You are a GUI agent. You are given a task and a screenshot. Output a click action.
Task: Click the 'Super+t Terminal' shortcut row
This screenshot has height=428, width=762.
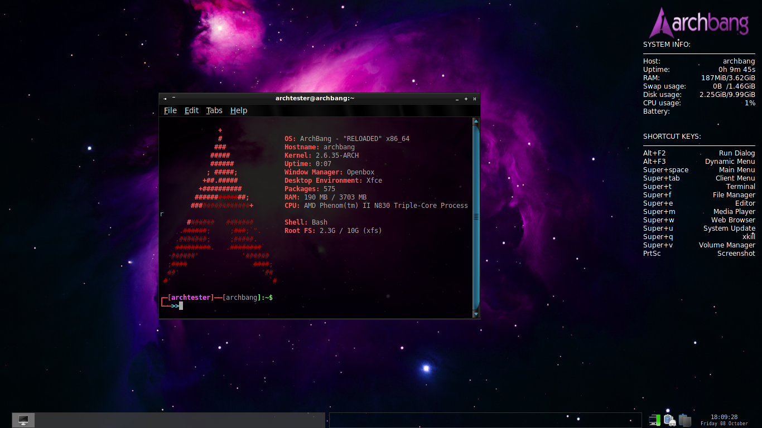pos(699,187)
